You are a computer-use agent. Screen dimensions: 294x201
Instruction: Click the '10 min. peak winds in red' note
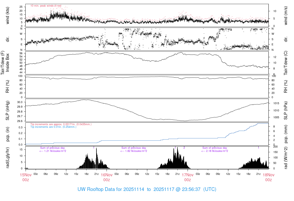[x=46, y=6]
